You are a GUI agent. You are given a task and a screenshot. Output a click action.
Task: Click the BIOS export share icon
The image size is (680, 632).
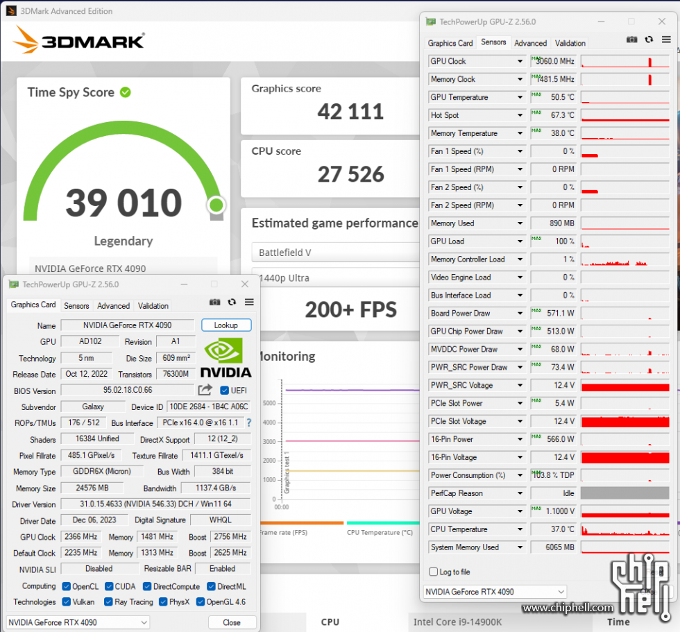[x=205, y=390]
